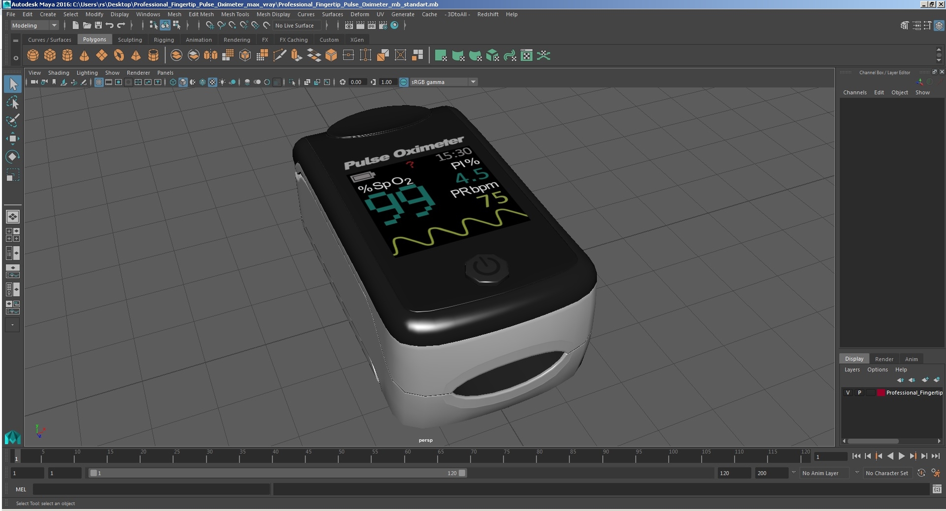Enable snap to grid in the status line

coord(210,25)
